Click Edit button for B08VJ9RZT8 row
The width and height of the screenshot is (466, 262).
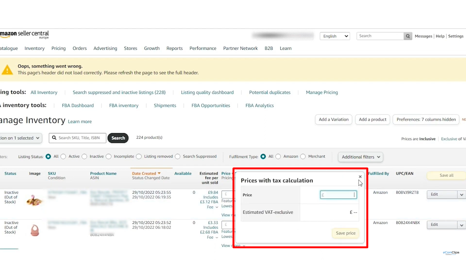[442, 194]
